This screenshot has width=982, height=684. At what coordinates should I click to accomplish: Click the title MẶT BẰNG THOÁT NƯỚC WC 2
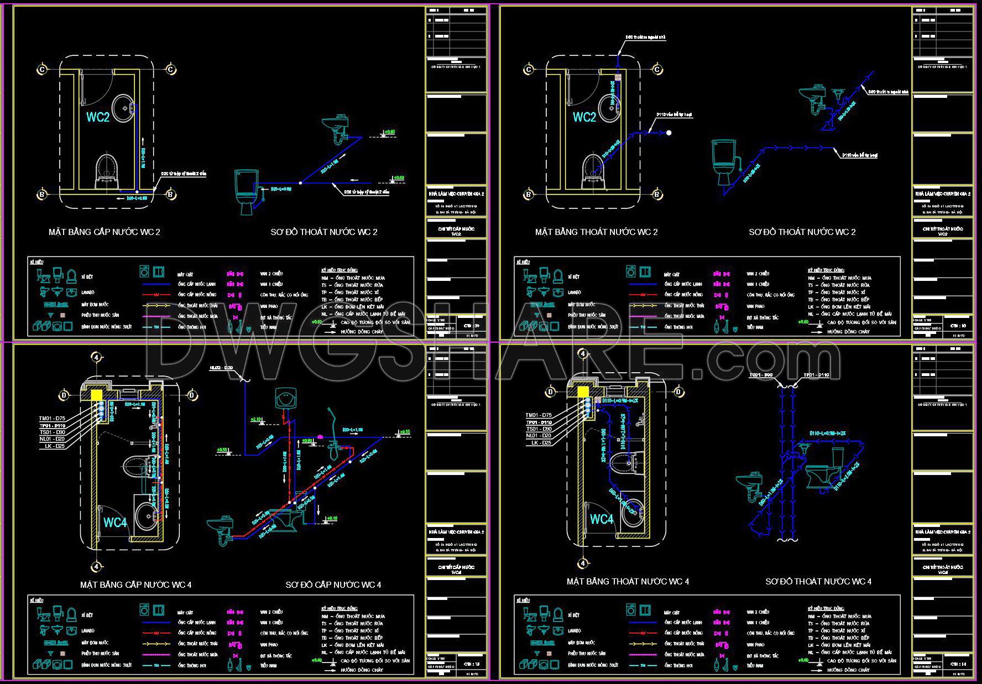point(596,232)
